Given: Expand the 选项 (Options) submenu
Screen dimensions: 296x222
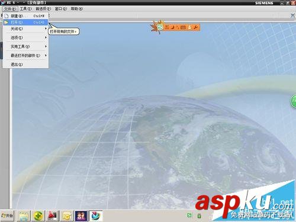Looking at the screenshot, I should [x=25, y=37].
